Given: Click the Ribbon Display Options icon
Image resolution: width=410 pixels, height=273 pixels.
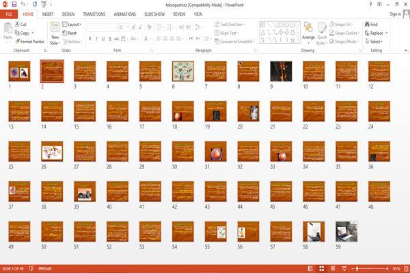Looking at the screenshot, I should tap(379, 5).
